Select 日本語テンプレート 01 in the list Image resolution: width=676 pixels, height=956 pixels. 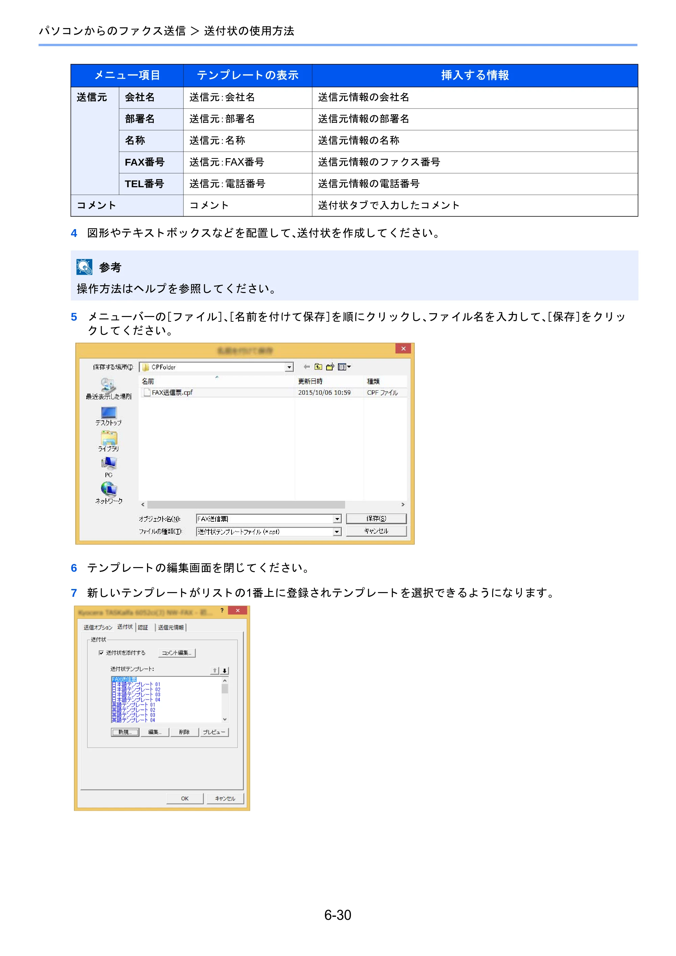coord(136,684)
